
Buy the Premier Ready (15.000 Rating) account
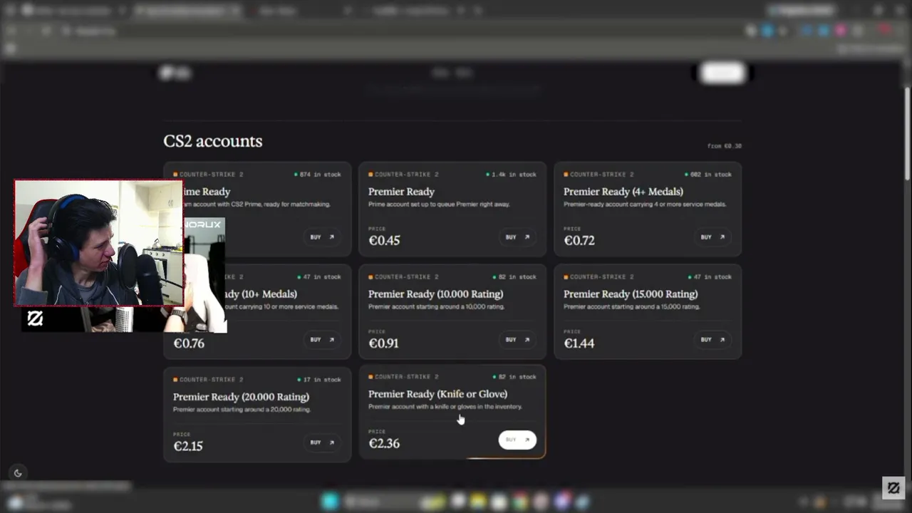[712, 340]
